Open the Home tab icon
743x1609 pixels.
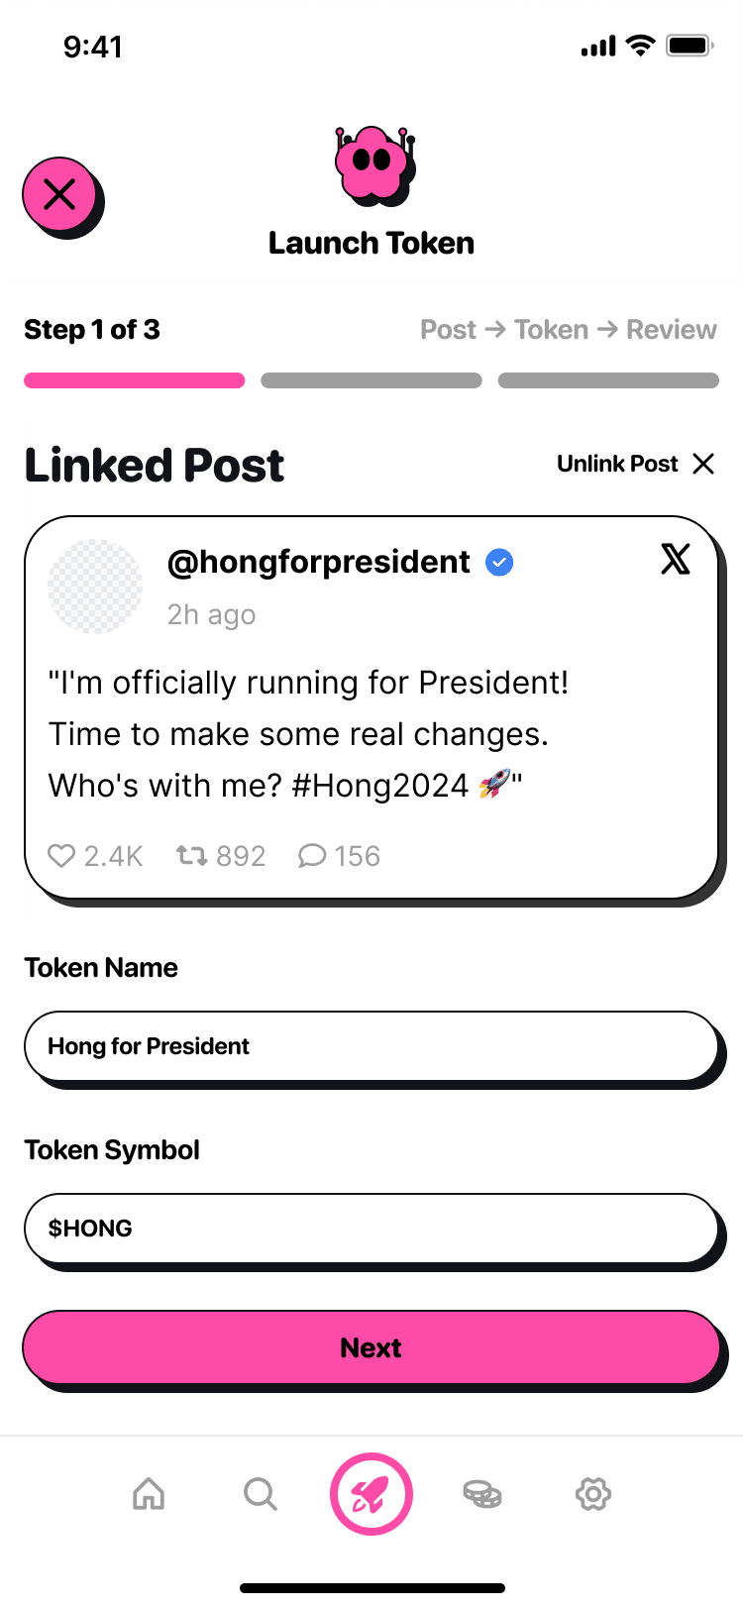click(149, 1493)
